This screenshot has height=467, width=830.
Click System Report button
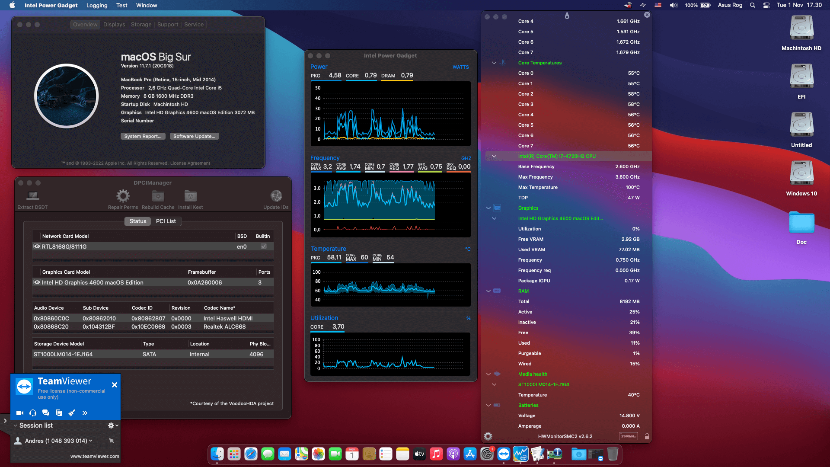[x=143, y=136]
